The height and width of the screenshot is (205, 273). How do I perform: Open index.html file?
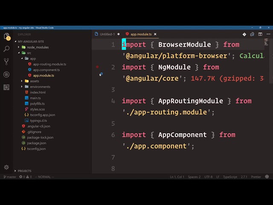pyautogui.click(x=38, y=92)
